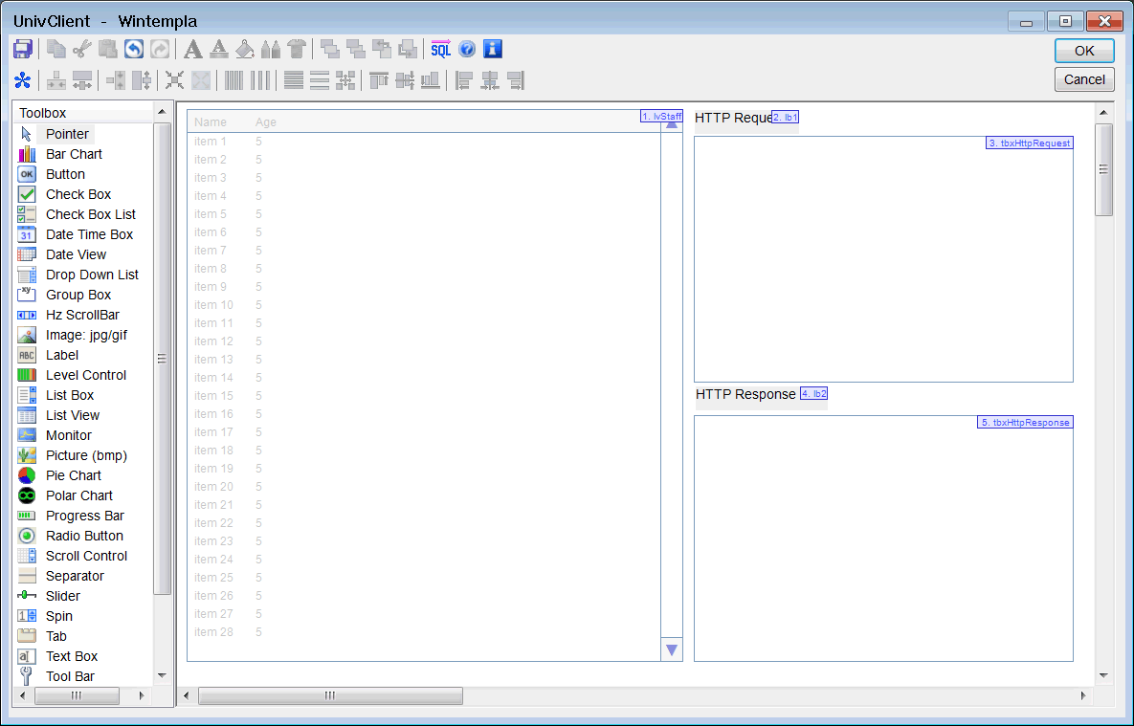
Task: Click the align top edges icon
Action: click(379, 80)
